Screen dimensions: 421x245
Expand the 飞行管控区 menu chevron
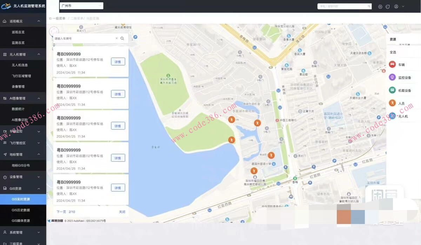[x=39, y=143]
